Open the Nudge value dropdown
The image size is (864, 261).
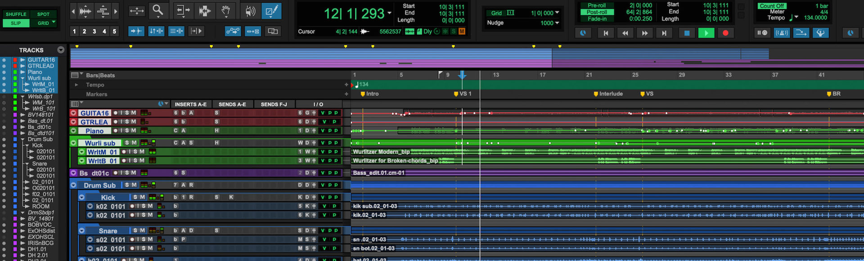pos(557,23)
